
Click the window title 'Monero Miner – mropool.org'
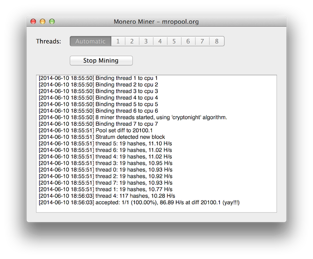[156, 22]
